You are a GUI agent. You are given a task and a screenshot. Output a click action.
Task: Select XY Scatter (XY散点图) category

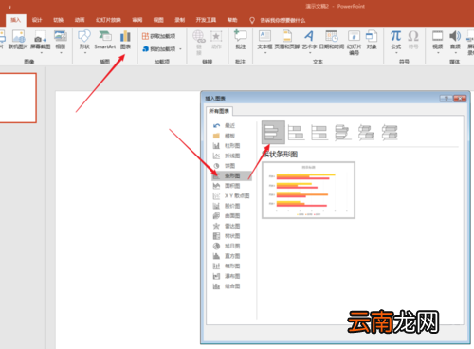click(x=231, y=196)
